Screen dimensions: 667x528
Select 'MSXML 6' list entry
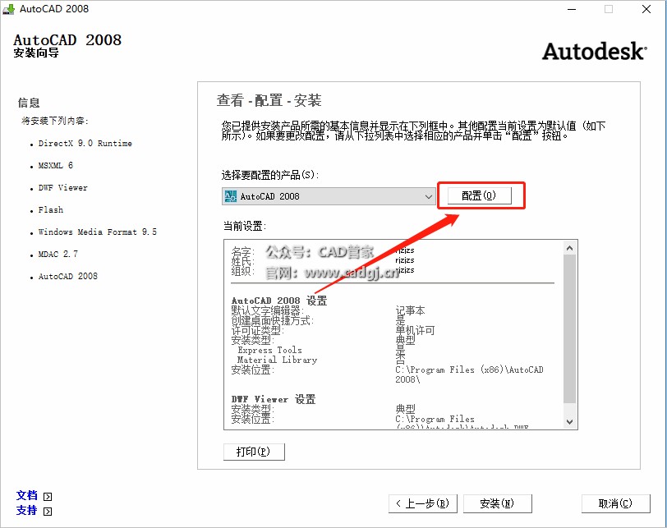pos(56,165)
